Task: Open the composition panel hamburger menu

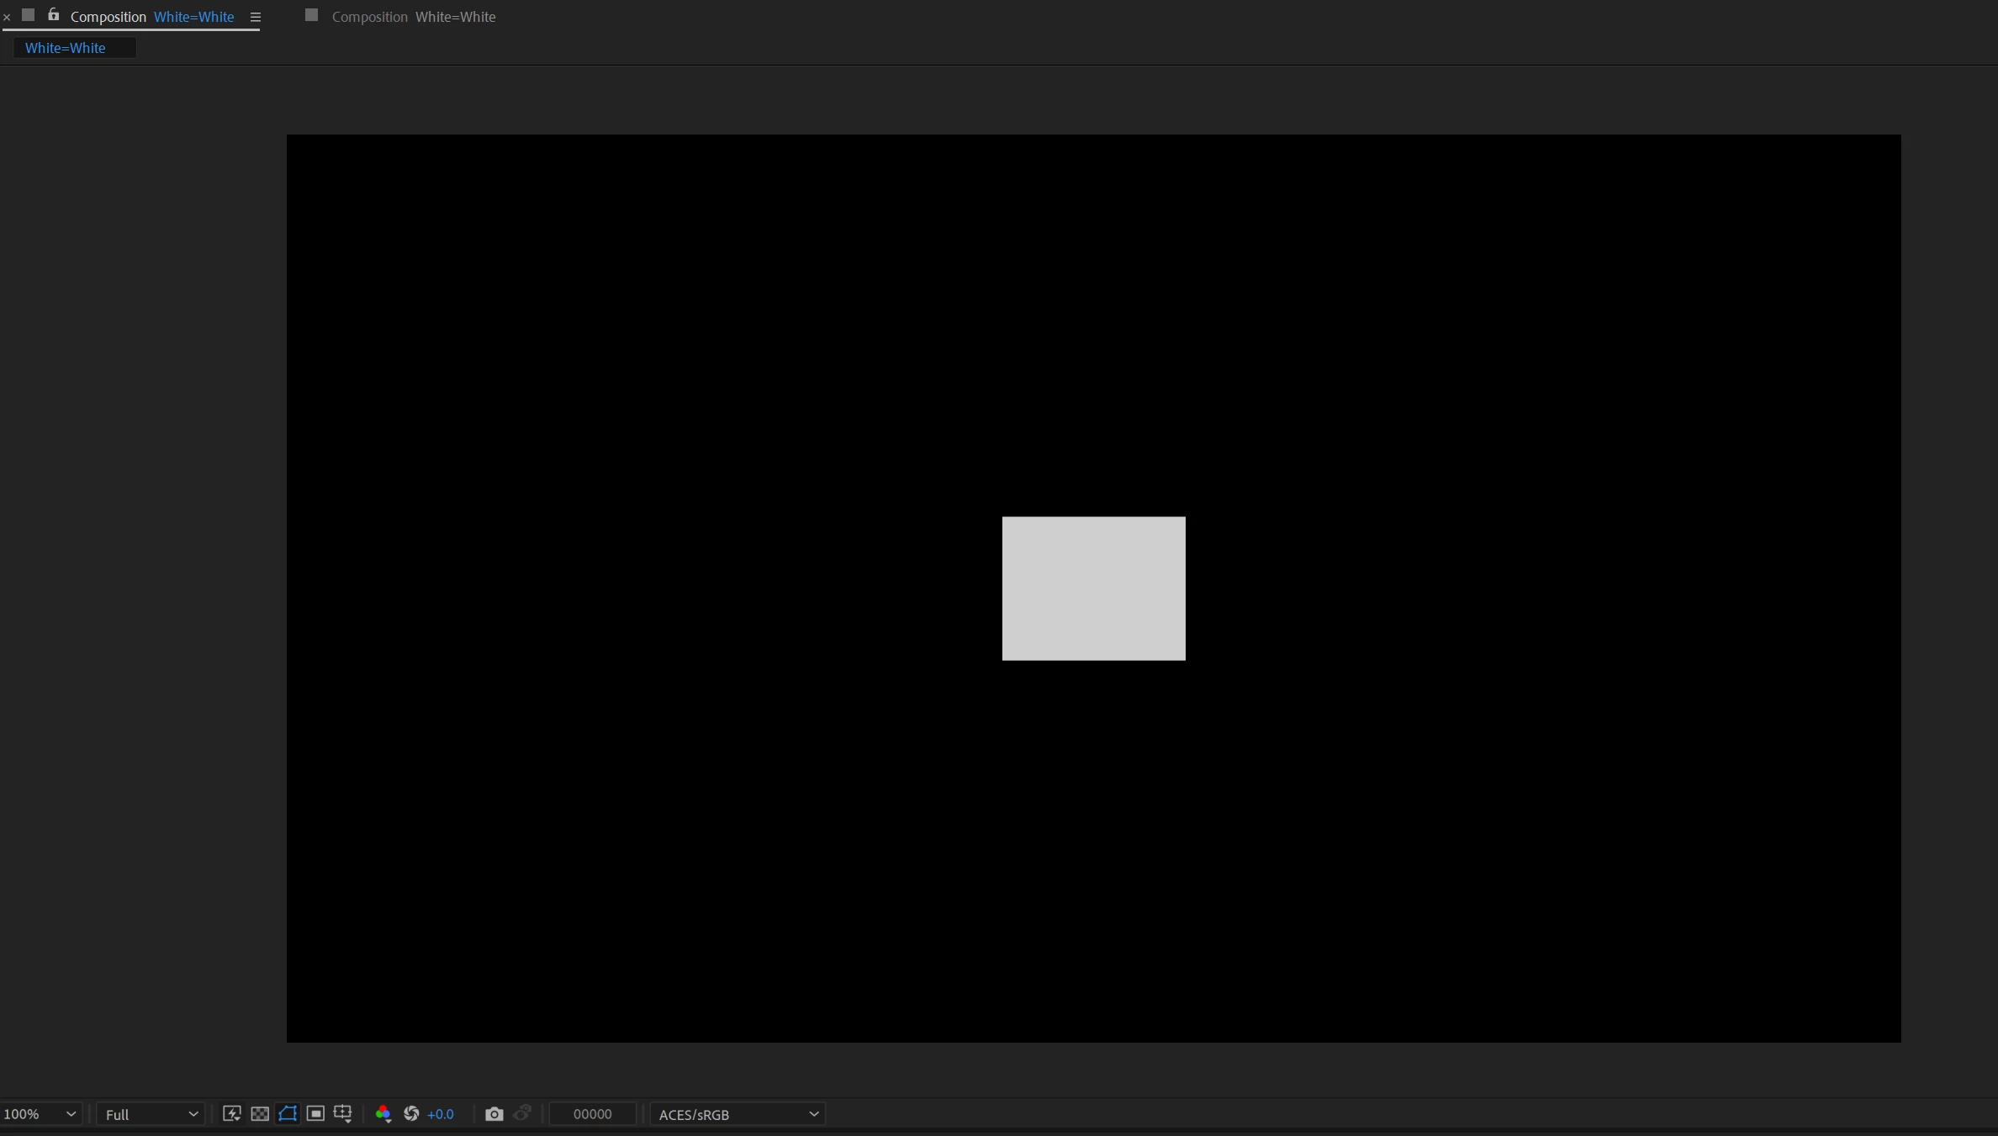Action: [256, 17]
